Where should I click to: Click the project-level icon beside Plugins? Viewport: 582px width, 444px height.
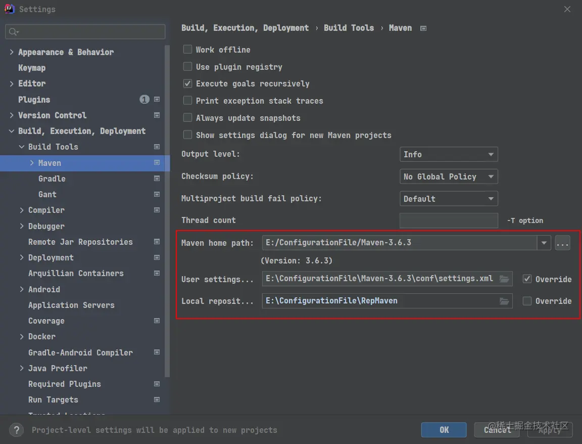(157, 99)
